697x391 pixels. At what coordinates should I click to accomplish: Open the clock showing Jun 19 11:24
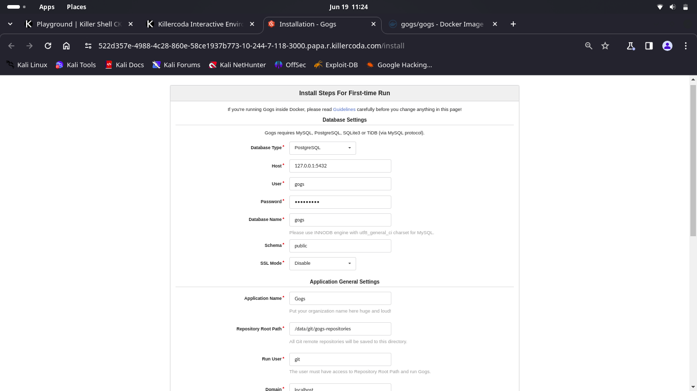[348, 7]
